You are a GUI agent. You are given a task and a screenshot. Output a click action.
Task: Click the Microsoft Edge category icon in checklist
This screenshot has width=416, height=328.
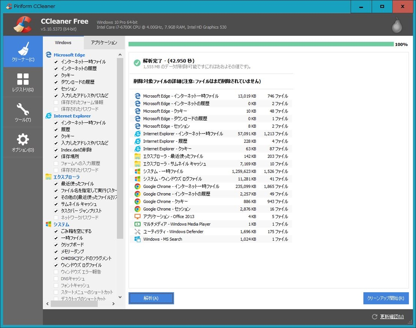49,55
